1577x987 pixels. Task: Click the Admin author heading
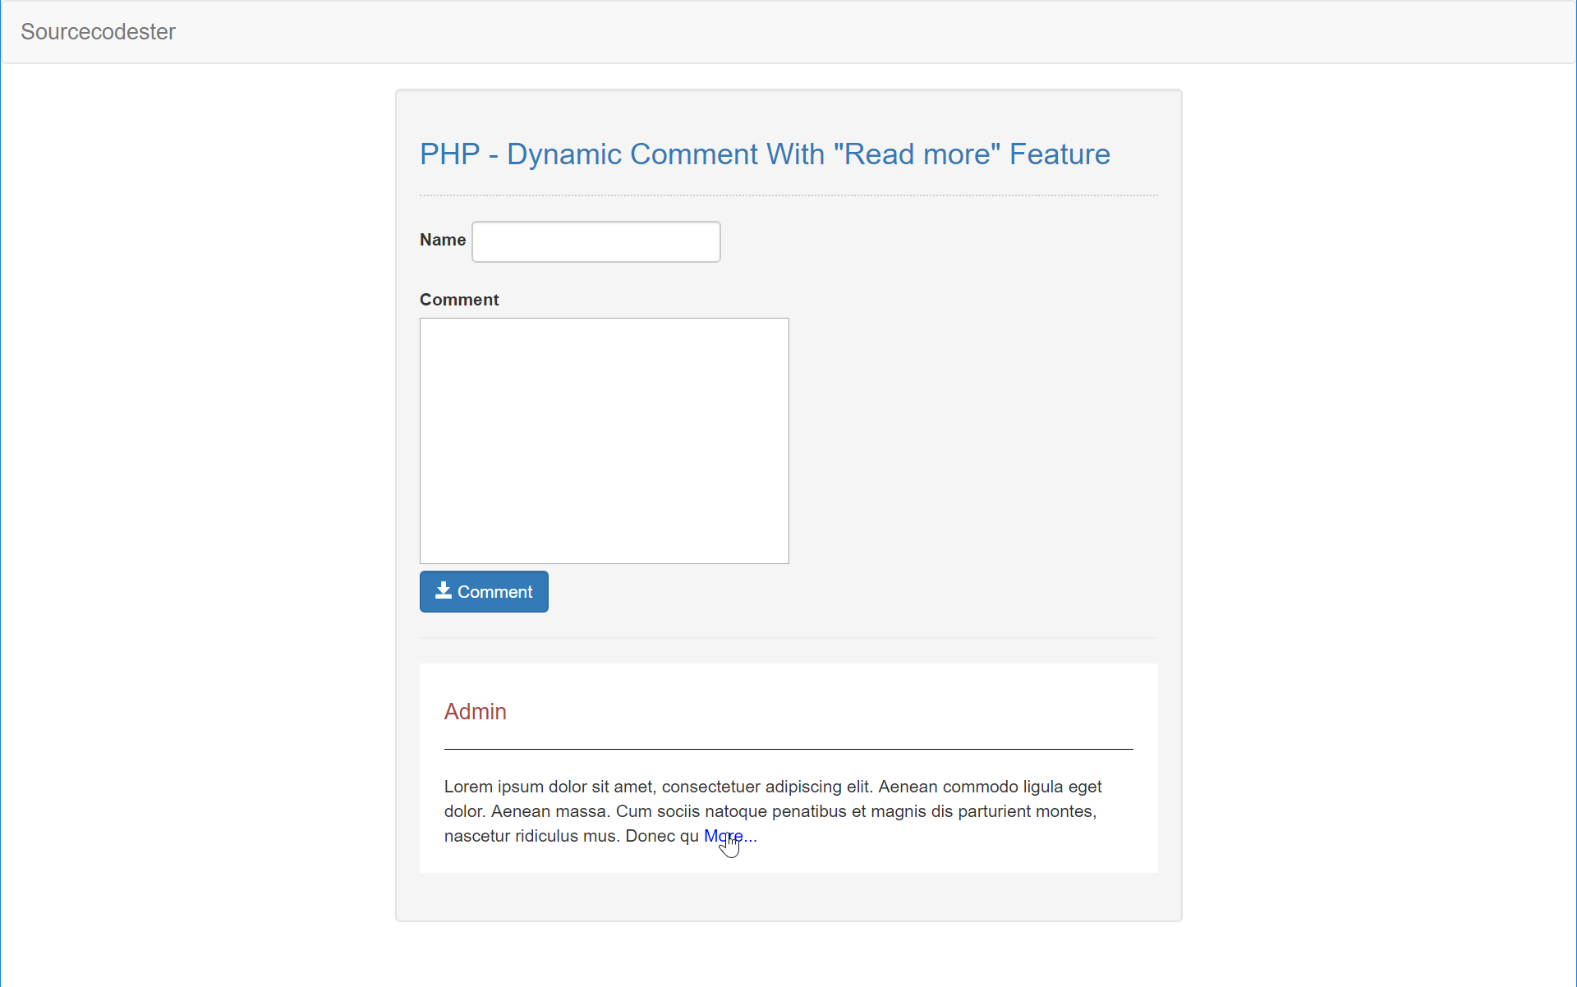click(x=475, y=711)
